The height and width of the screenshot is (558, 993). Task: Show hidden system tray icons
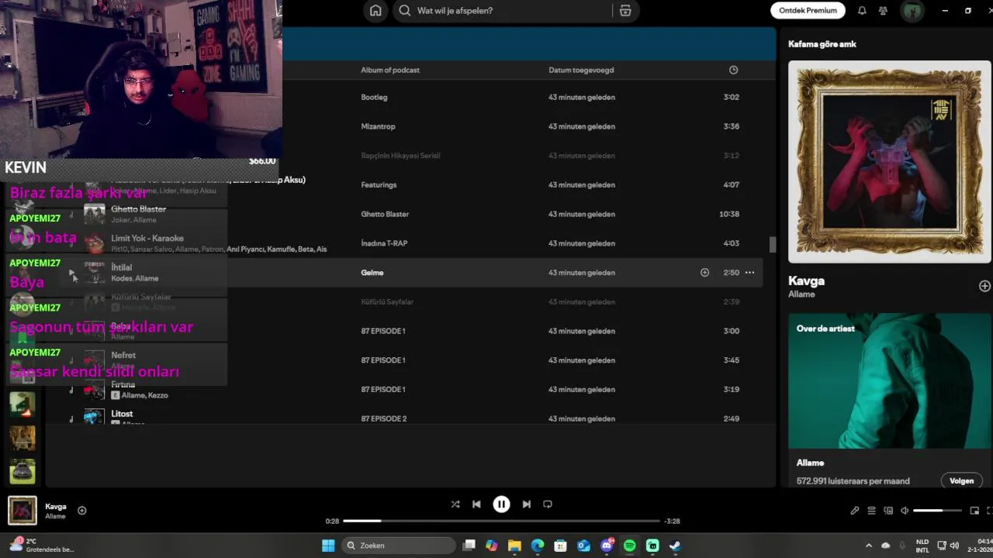pyautogui.click(x=868, y=546)
